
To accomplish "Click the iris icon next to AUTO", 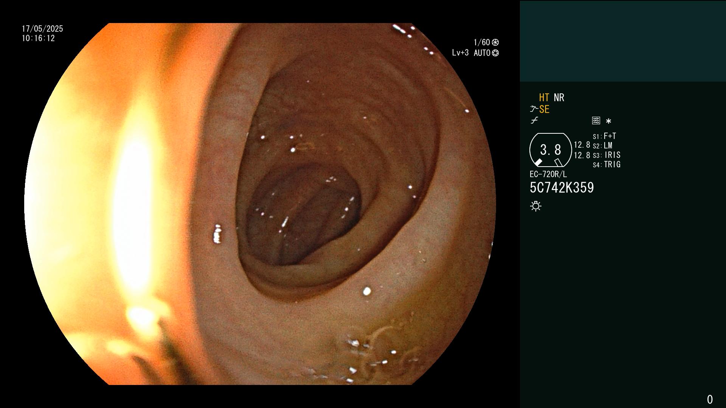I will tap(495, 53).
